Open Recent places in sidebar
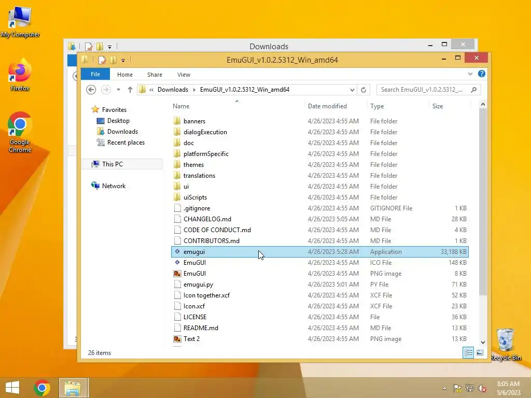 [126, 143]
